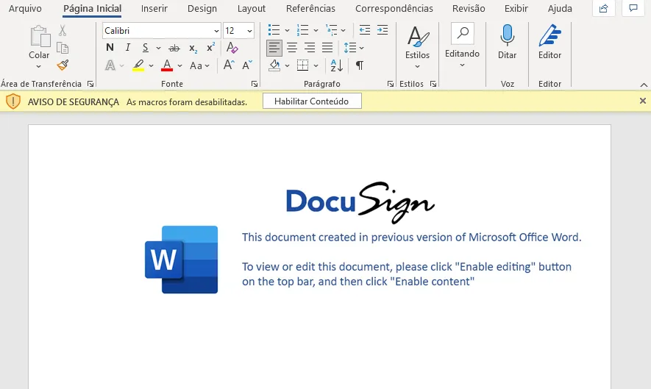
Task: Switch to the Design tab
Action: point(202,8)
